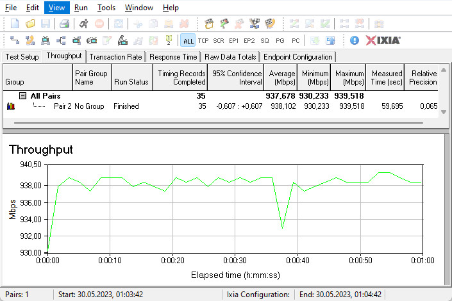Add a pair using the two connected nodes icon

pos(15,40)
